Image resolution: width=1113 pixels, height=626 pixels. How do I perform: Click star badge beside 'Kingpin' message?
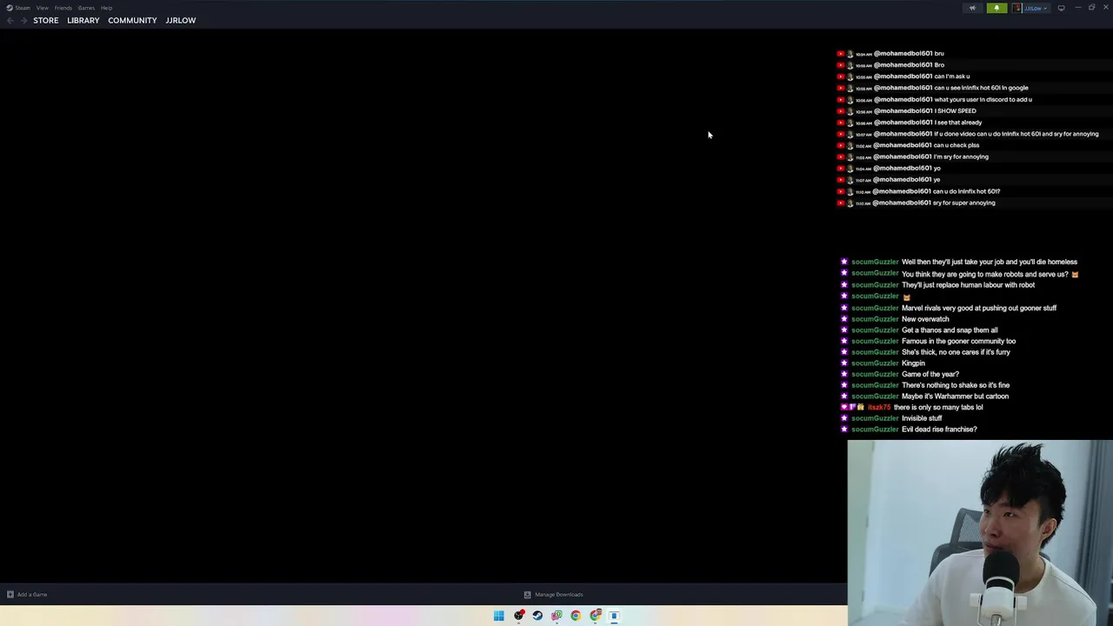pyautogui.click(x=843, y=363)
